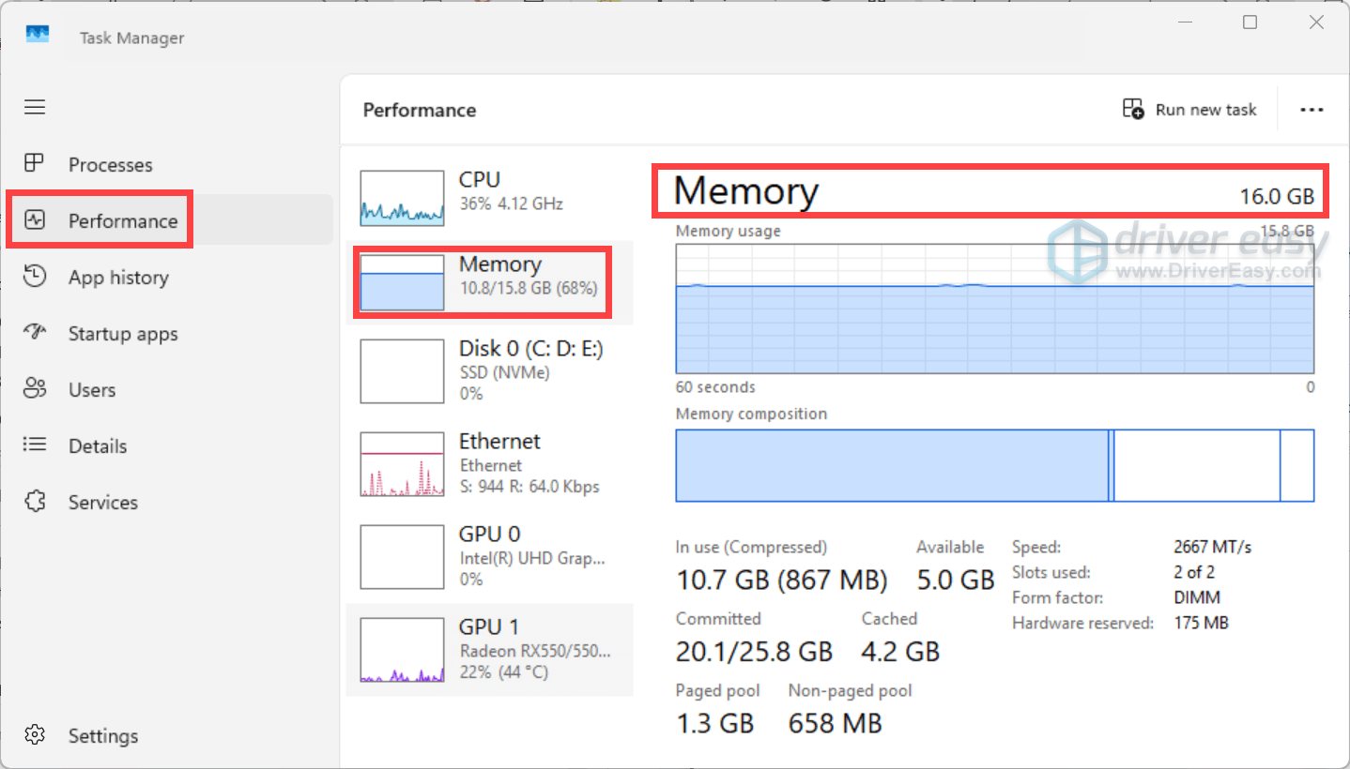Select GPU 0 Intel UHD Graphics
1350x769 pixels.
(488, 556)
